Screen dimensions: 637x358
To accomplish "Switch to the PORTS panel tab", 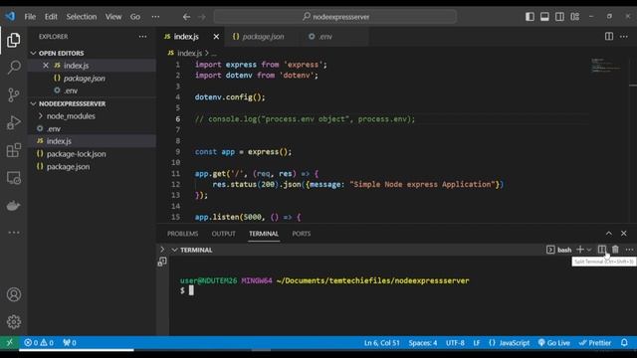I will point(301,234).
